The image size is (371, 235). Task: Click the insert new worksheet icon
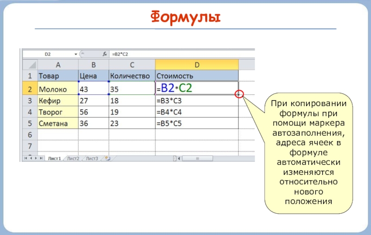108,158
